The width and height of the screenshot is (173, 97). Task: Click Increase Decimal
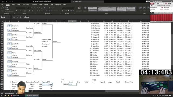[x=71, y=11]
